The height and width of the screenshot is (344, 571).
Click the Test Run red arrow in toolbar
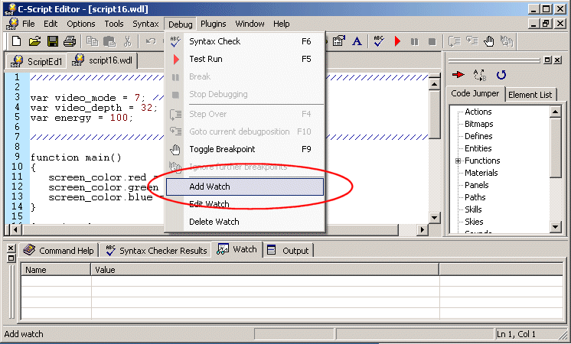click(x=397, y=41)
